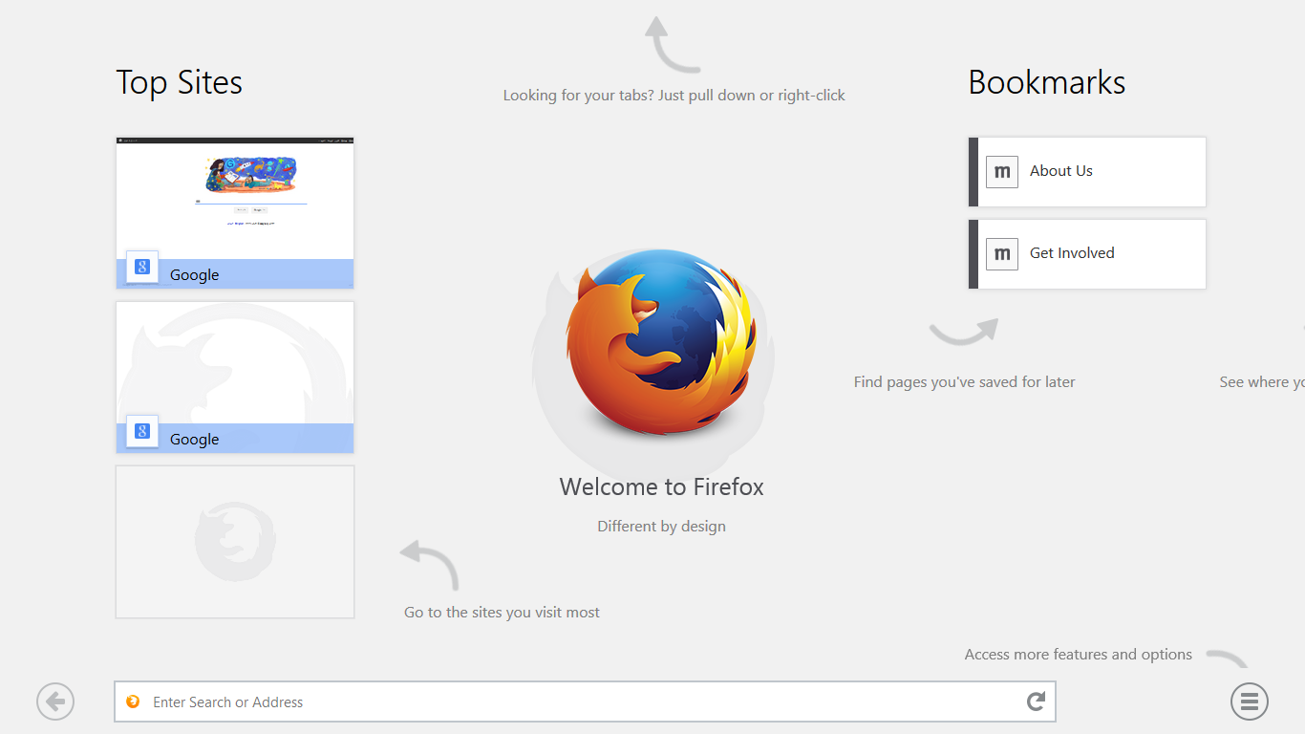The width and height of the screenshot is (1305, 734).
Task: Open the About Us bookmark
Action: 1087,171
